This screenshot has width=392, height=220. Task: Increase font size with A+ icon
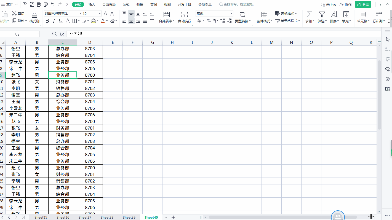[106, 14]
